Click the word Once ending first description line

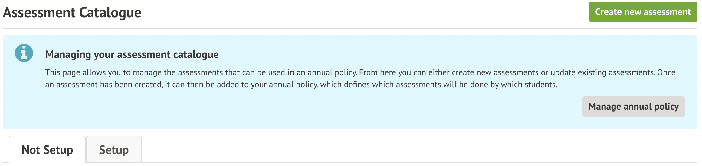point(666,73)
